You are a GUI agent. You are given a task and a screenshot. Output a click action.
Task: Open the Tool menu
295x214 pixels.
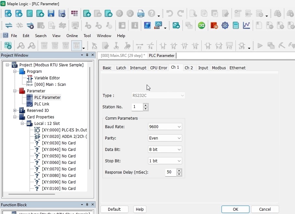click(x=87, y=36)
